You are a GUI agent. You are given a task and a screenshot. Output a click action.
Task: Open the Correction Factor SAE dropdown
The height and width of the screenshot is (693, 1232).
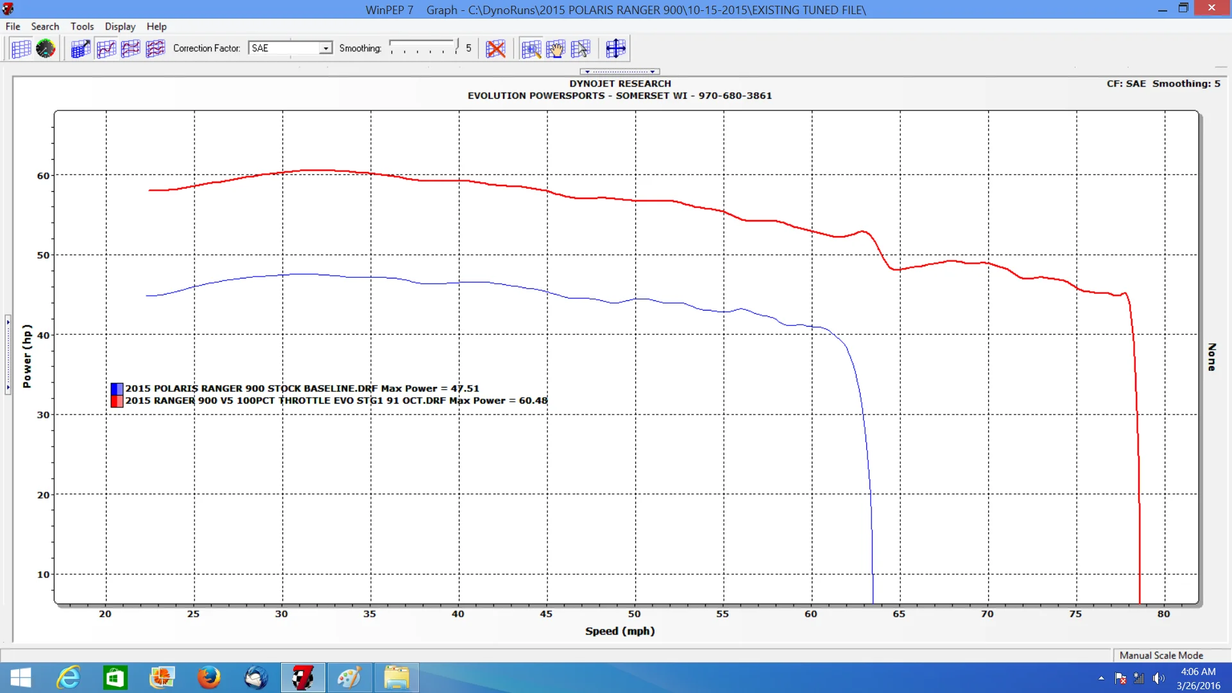[325, 49]
